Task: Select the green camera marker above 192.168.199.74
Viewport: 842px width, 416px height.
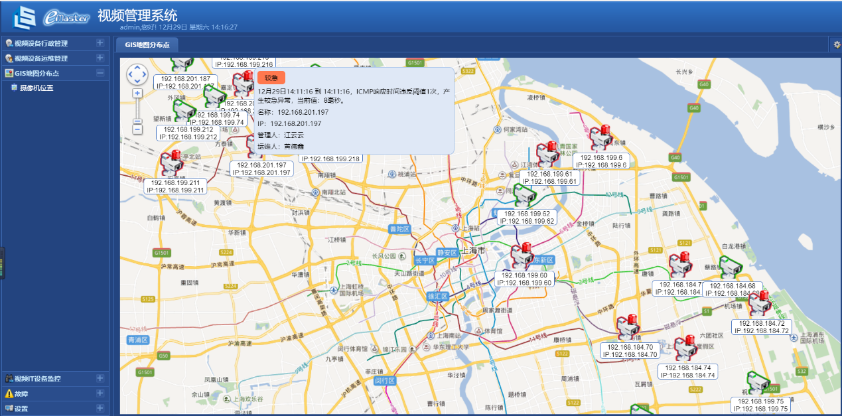Action: point(214,96)
